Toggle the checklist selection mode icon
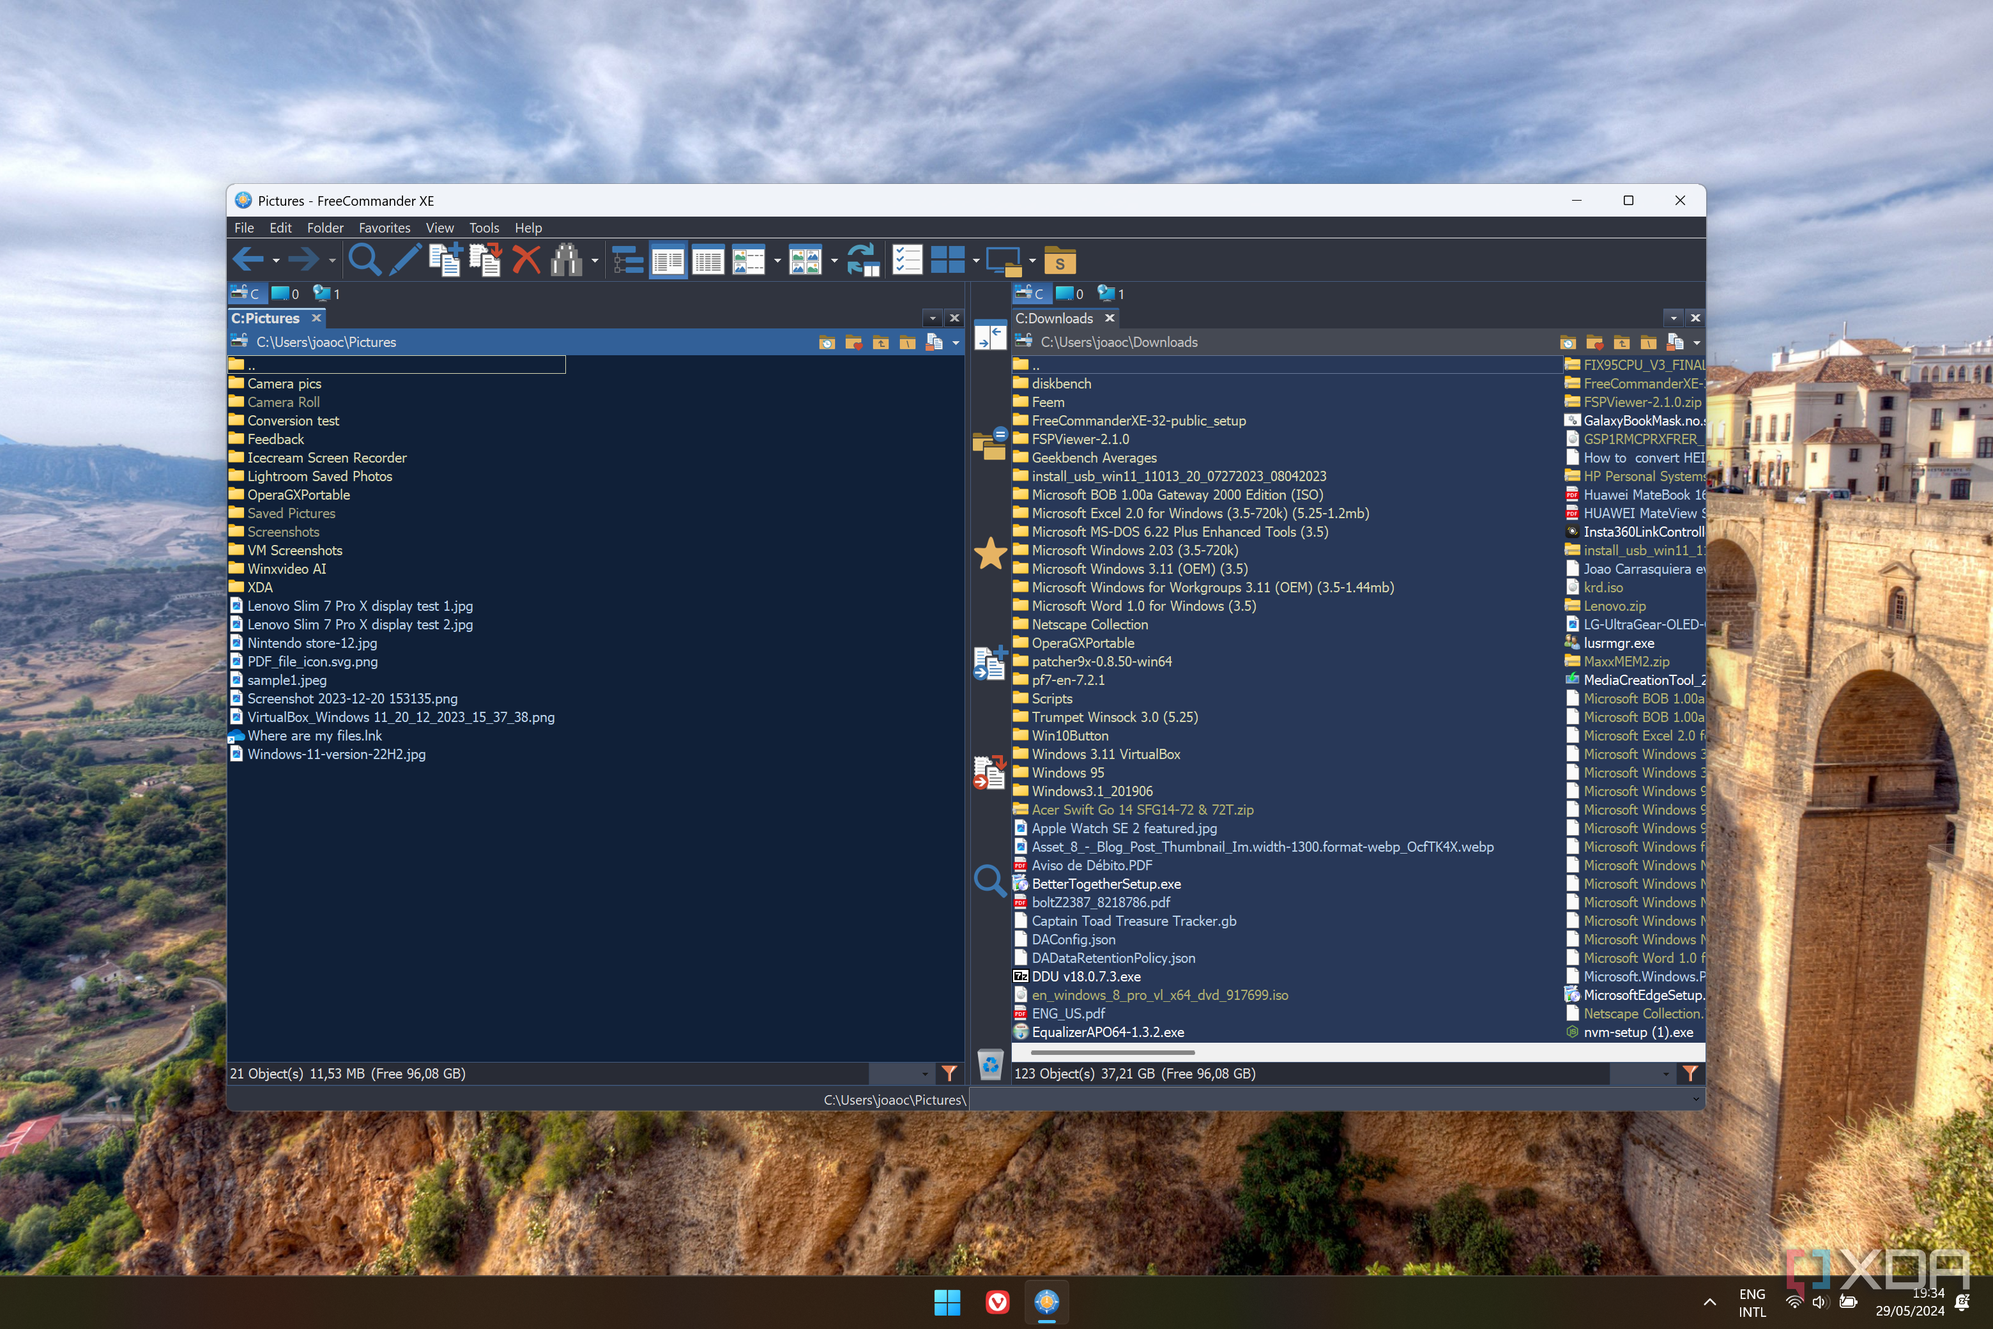 (x=906, y=260)
